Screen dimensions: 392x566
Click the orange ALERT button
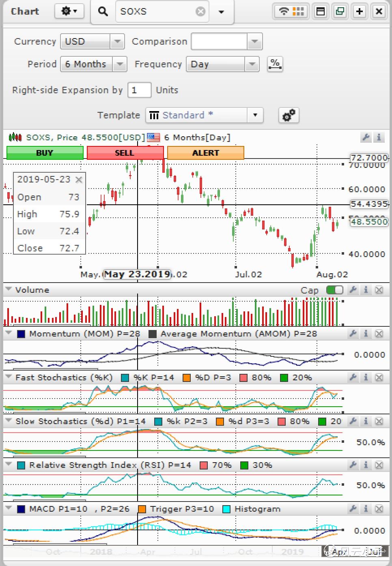tap(206, 153)
